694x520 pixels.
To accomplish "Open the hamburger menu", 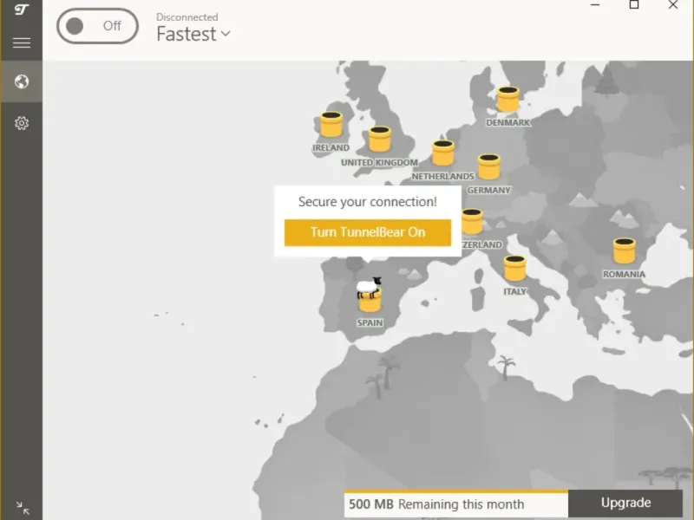I will pos(21,42).
